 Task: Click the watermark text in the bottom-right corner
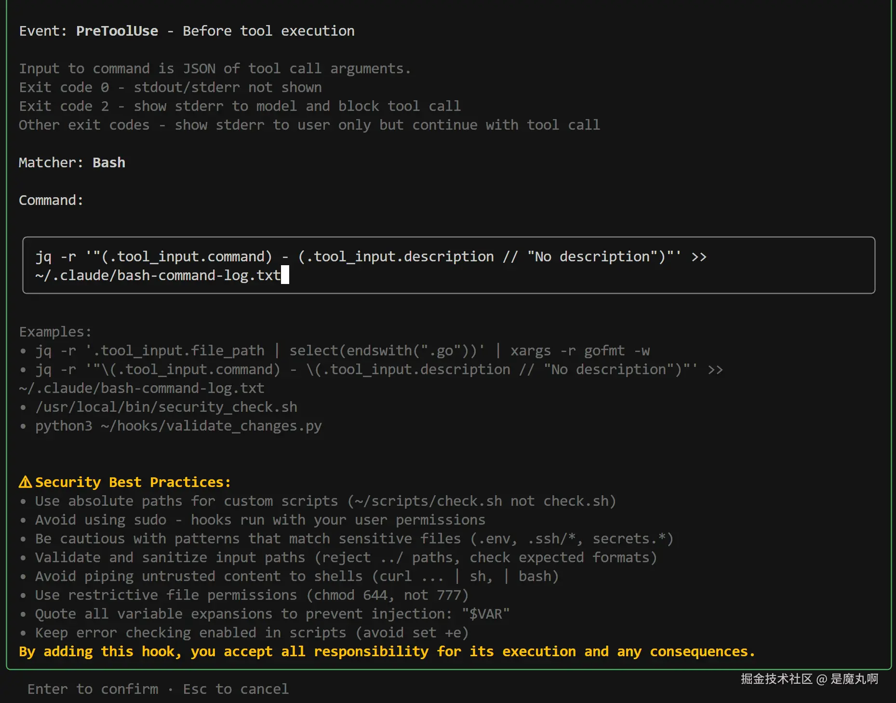click(x=809, y=679)
